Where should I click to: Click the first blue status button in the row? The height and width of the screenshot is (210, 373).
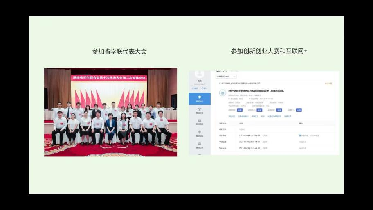(240, 110)
